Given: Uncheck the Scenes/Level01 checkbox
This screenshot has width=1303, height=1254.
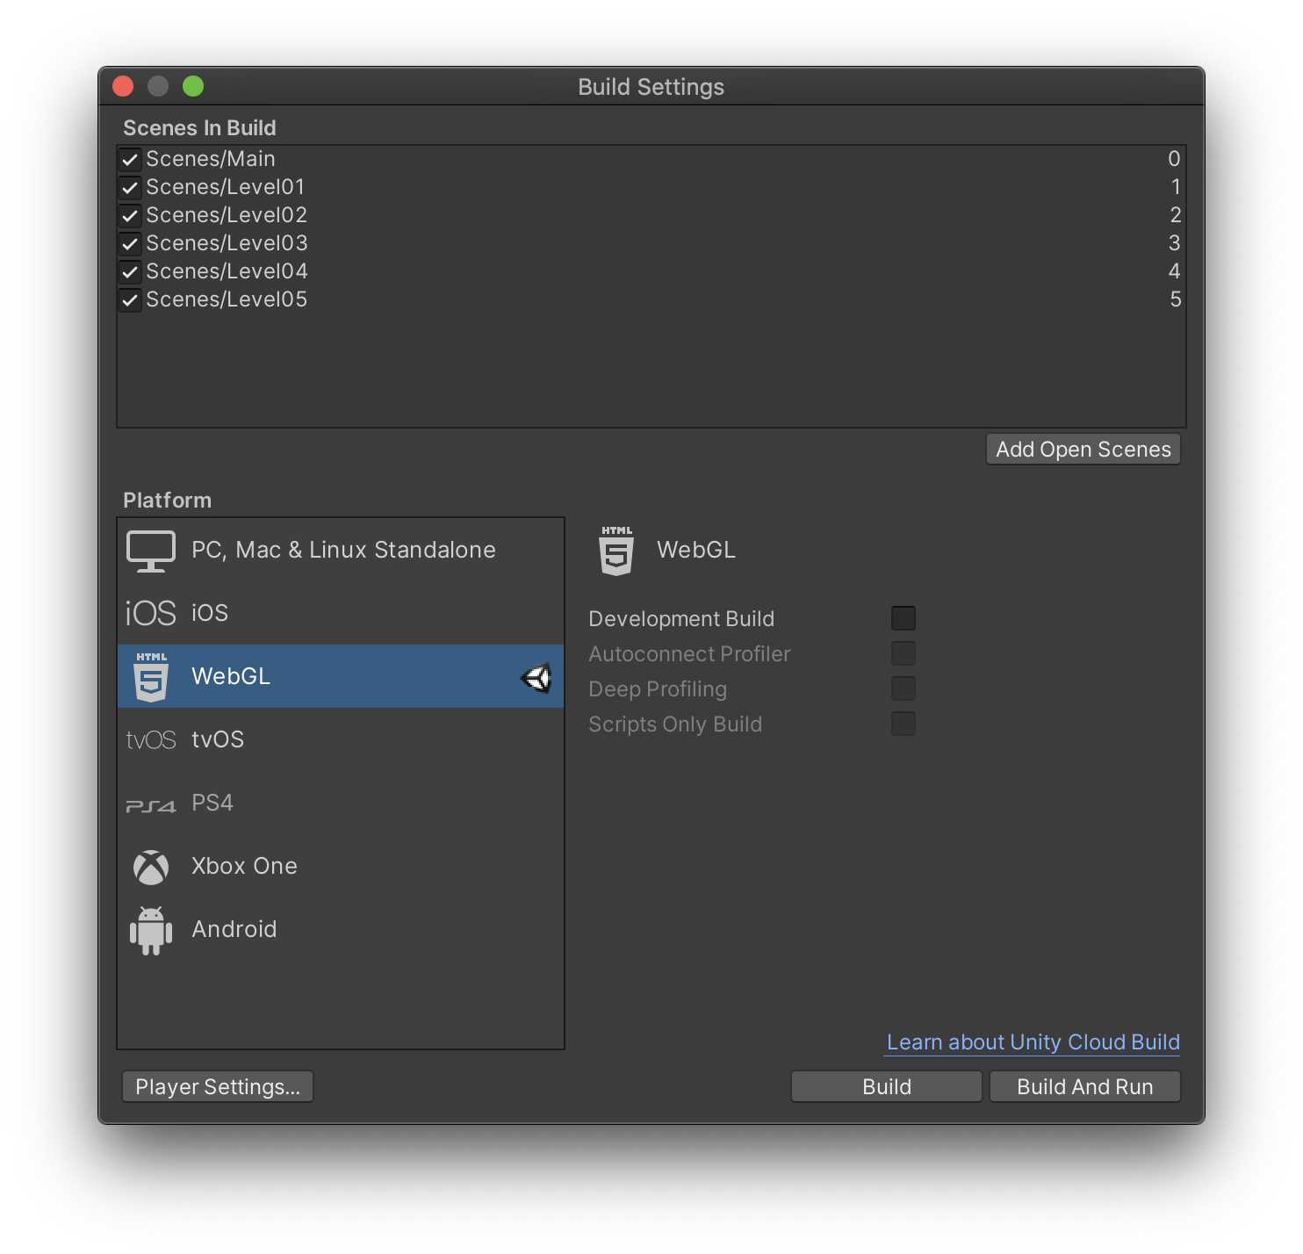Looking at the screenshot, I should (130, 188).
